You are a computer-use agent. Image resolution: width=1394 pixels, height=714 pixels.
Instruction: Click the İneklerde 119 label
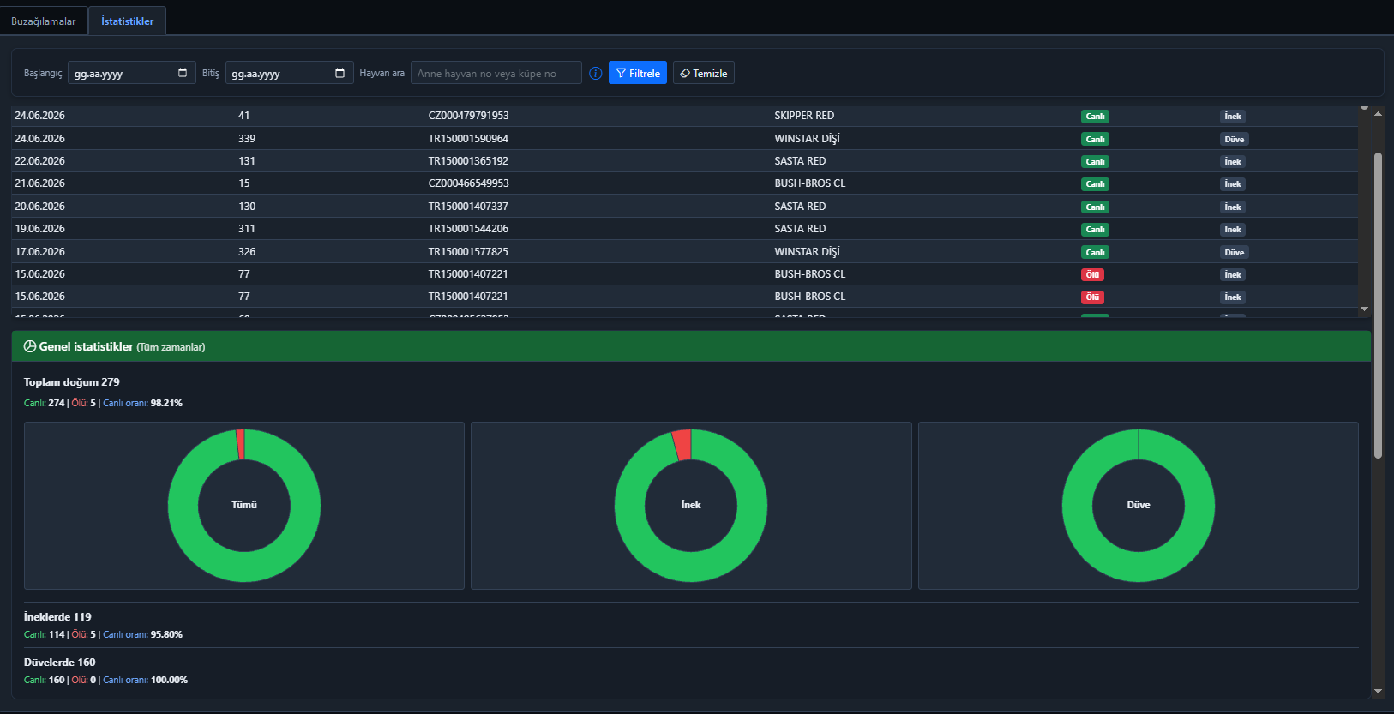[57, 617]
